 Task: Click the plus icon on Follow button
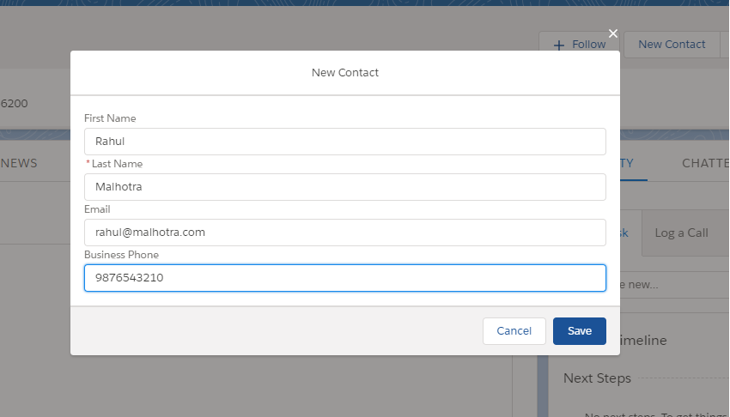pyautogui.click(x=559, y=45)
